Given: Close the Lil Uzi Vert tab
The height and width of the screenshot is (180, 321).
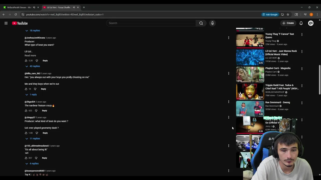Looking at the screenshot, I should tap(78, 7).
